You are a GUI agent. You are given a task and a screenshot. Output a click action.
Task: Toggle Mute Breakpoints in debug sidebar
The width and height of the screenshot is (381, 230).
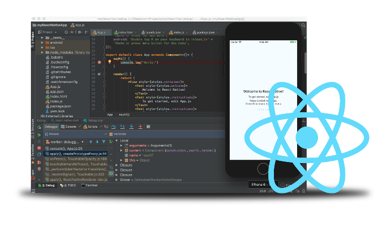39,169
